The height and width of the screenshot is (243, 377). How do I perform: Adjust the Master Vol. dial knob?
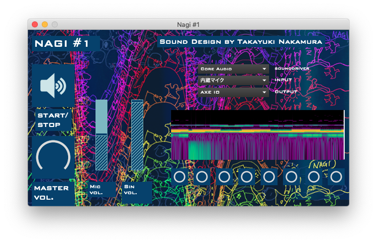53,157
